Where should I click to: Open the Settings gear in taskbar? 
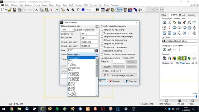(126, 109)
